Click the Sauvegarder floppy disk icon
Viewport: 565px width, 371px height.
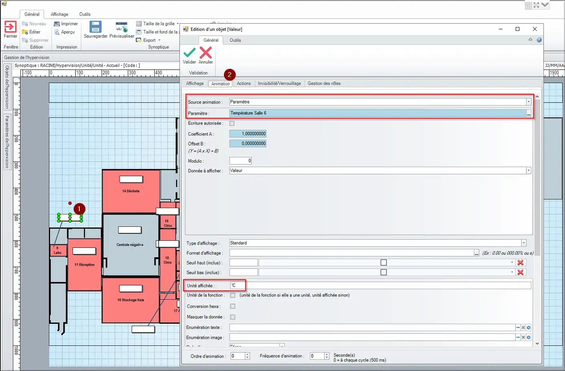click(95, 27)
